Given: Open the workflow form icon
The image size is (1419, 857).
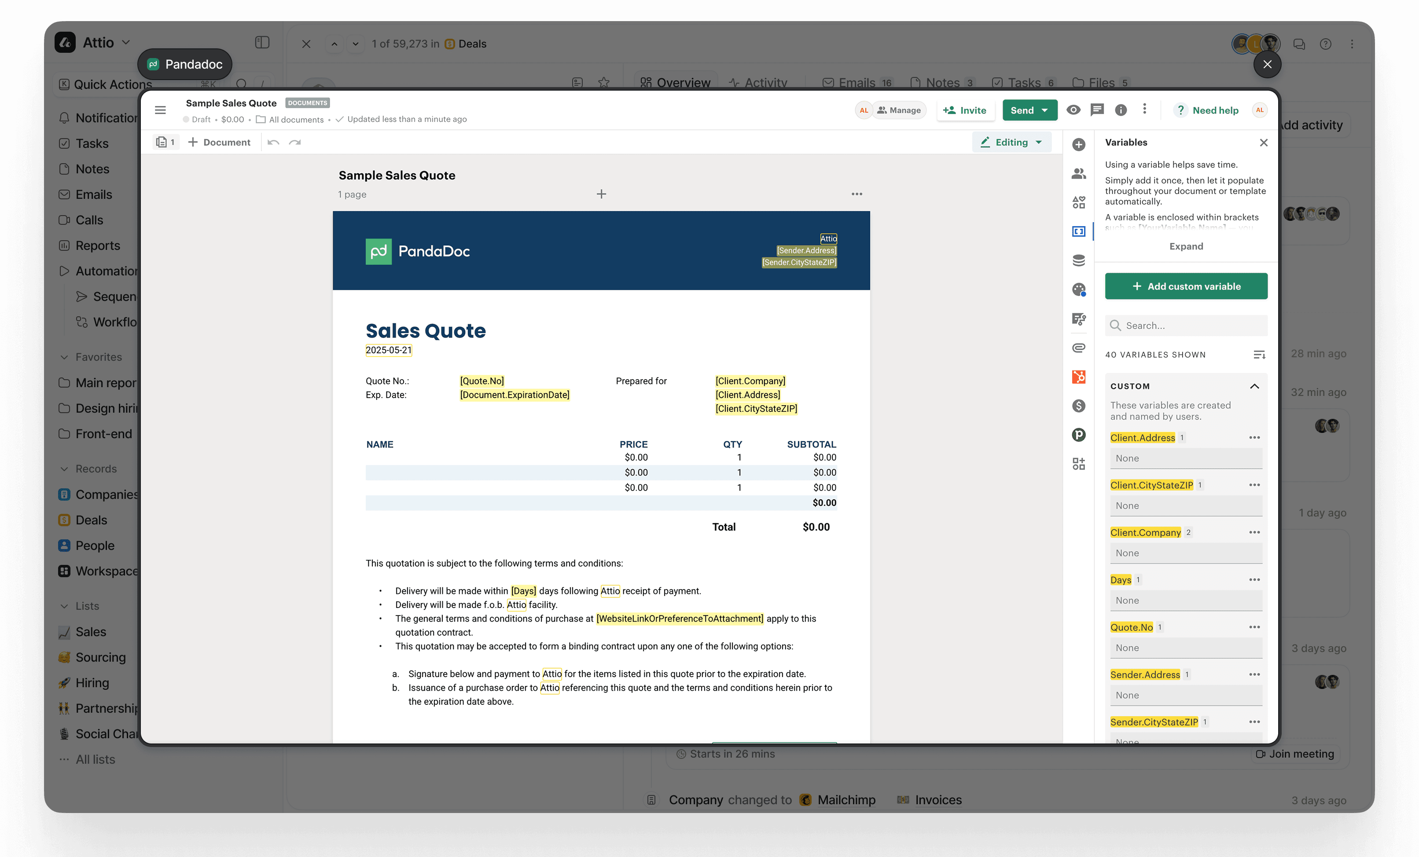Looking at the screenshot, I should point(1079,318).
